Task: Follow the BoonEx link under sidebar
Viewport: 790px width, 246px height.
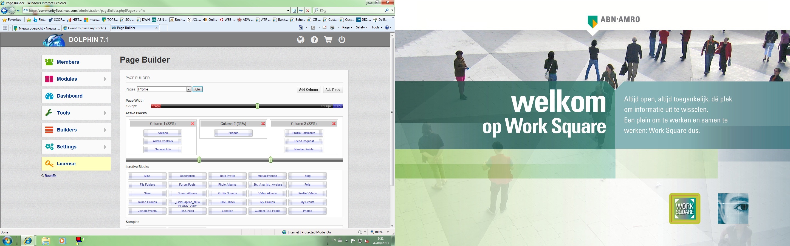Action: tap(50, 176)
